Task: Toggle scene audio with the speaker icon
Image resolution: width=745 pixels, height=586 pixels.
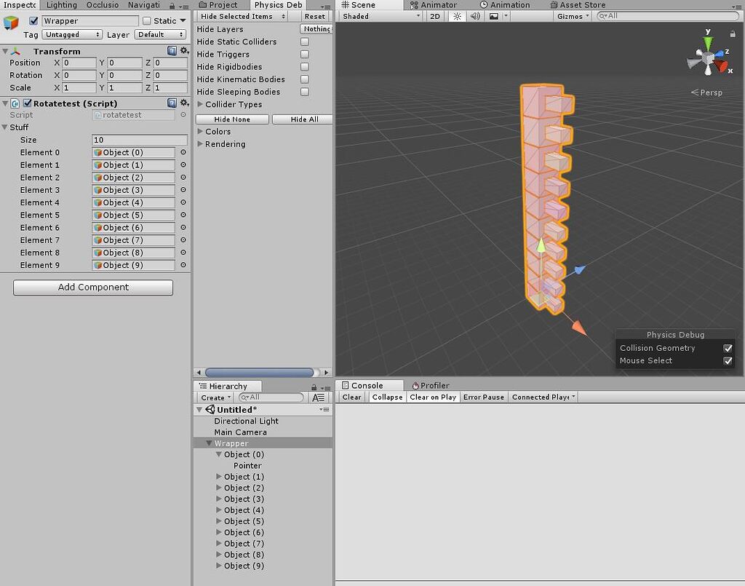Action: coord(476,15)
